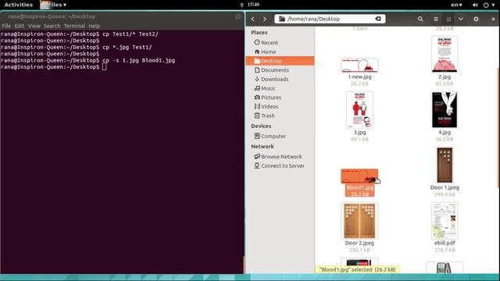Click the terminal line "cp -s 1.jpg Blood1.jpg"
Viewport: 500px width, 281px height.
[x=139, y=60]
